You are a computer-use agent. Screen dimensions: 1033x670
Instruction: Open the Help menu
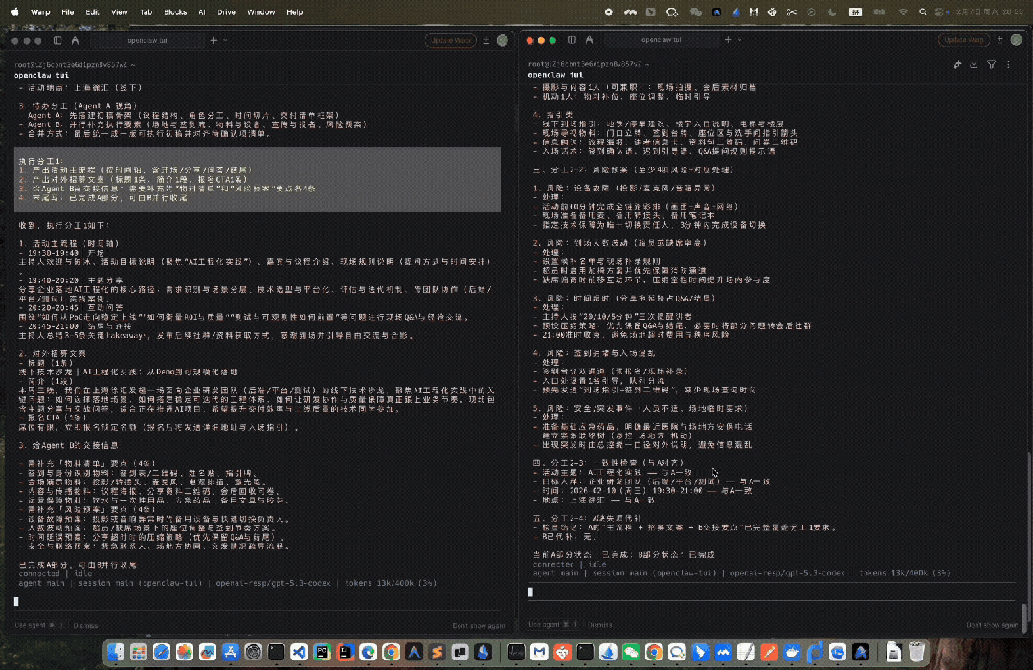point(295,11)
